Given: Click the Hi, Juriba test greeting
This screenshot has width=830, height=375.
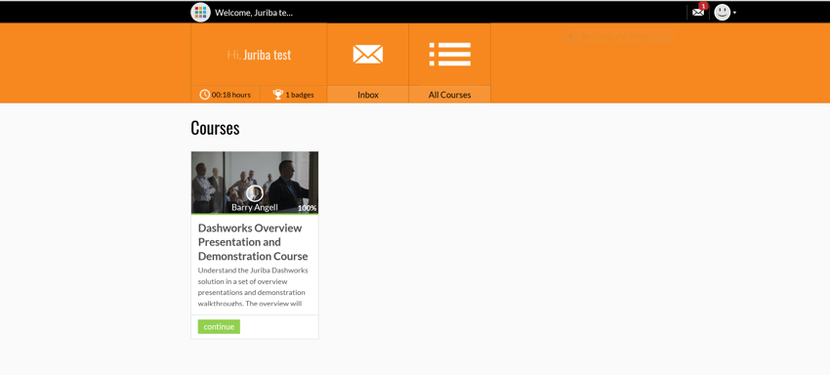Looking at the screenshot, I should pyautogui.click(x=259, y=55).
